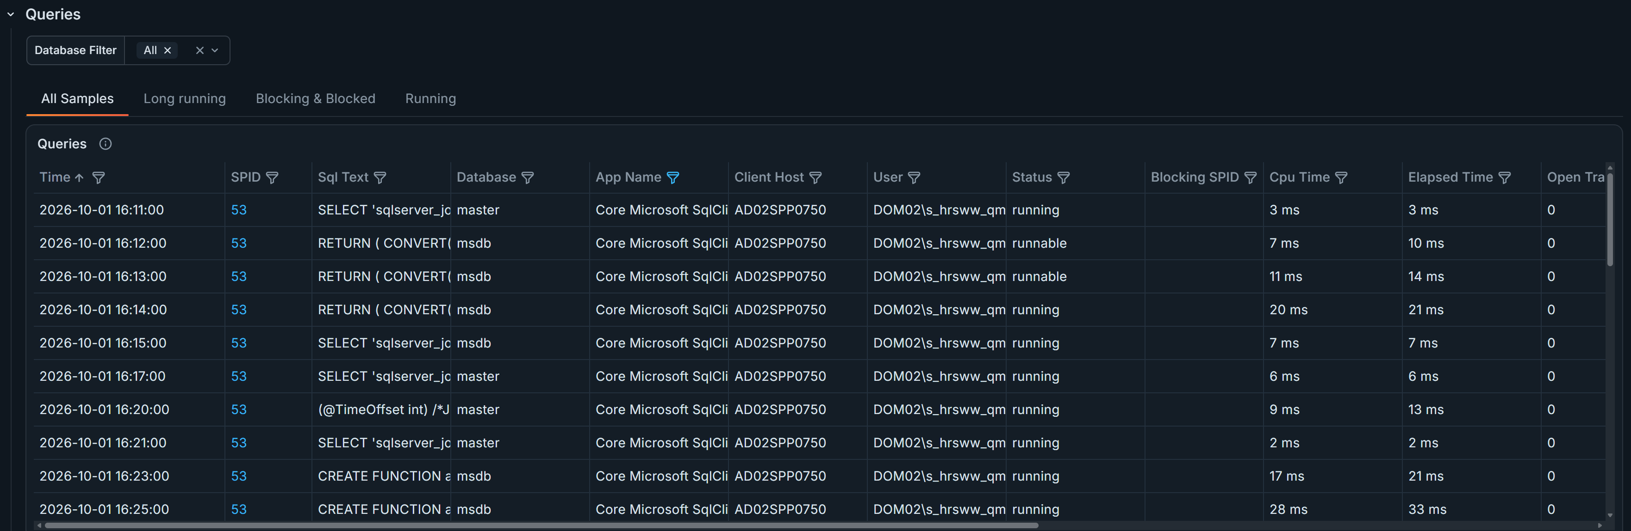
Task: Open the Time column filter icon
Action: (99, 178)
